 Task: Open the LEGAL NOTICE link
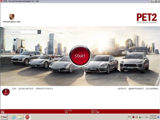point(26,89)
